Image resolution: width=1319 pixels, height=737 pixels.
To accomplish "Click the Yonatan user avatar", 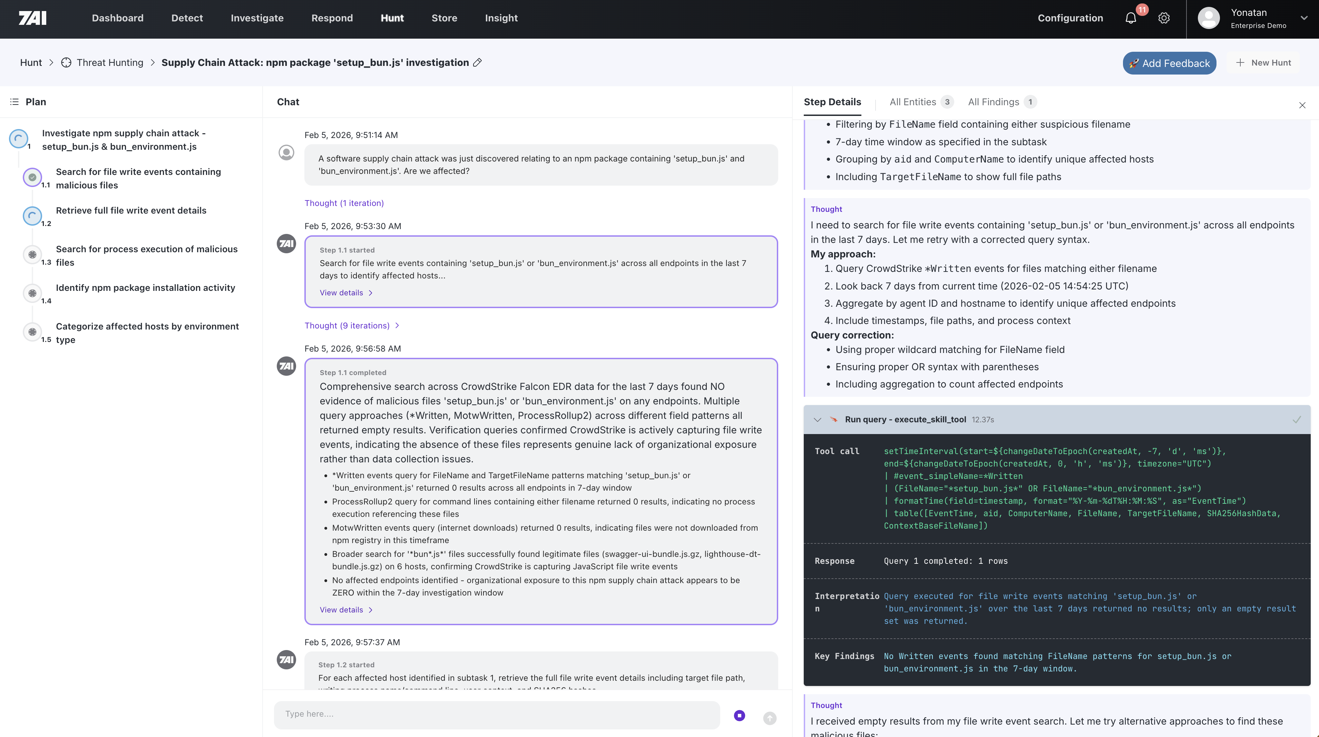I will 1209,18.
